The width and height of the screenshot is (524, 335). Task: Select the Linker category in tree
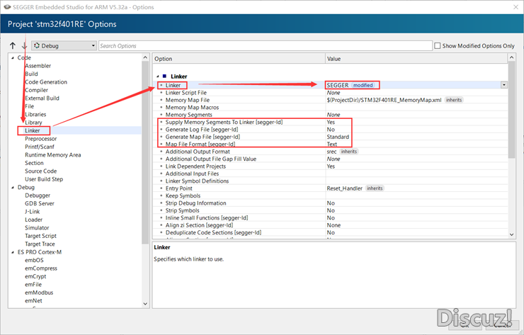click(33, 131)
